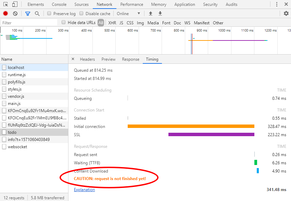Import a HAR file
The height and width of the screenshot is (201, 291).
tap(150, 13)
